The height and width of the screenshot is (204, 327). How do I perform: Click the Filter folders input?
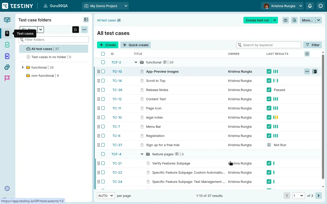pos(54,40)
